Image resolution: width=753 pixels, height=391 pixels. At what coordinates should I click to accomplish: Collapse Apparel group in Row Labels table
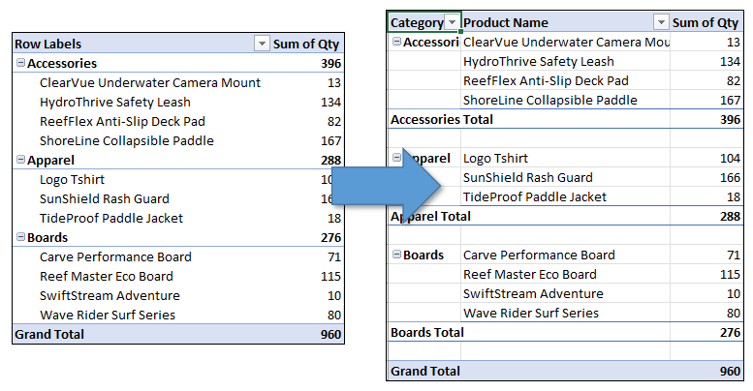pos(20,160)
